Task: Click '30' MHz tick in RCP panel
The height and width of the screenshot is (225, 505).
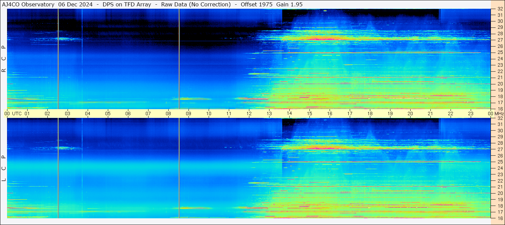Action: [x=500, y=21]
